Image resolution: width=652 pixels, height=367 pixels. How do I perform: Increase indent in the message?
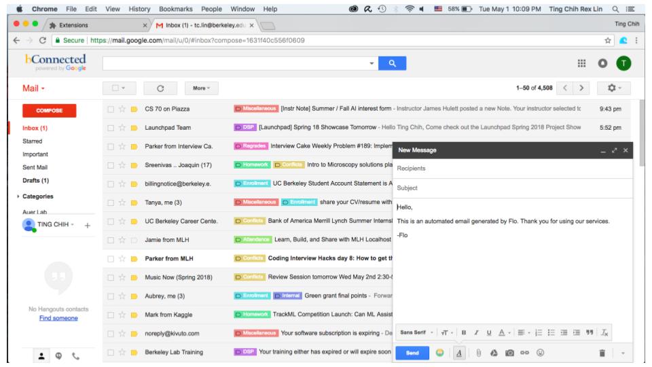click(577, 332)
